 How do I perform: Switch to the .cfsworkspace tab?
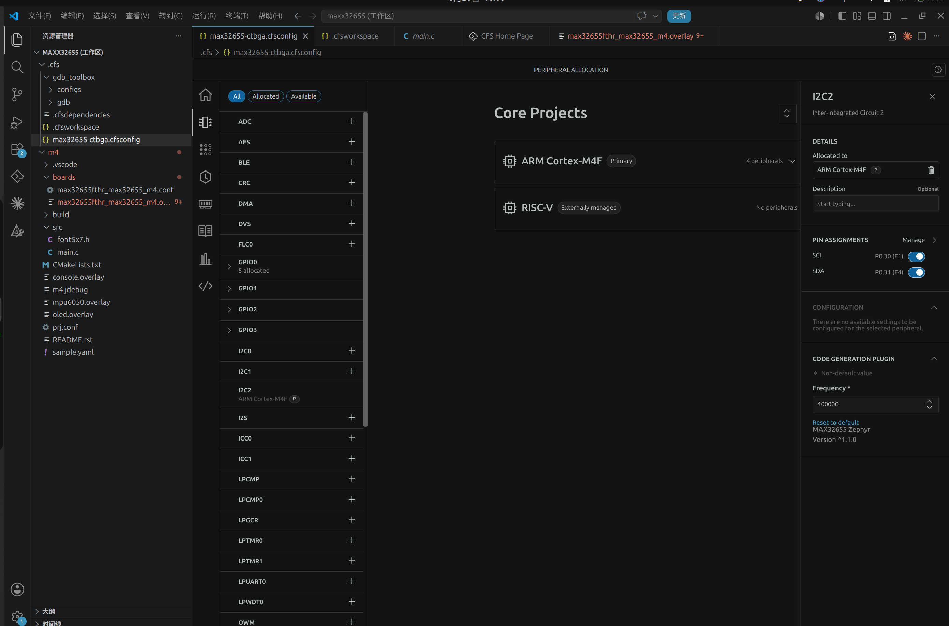354,36
